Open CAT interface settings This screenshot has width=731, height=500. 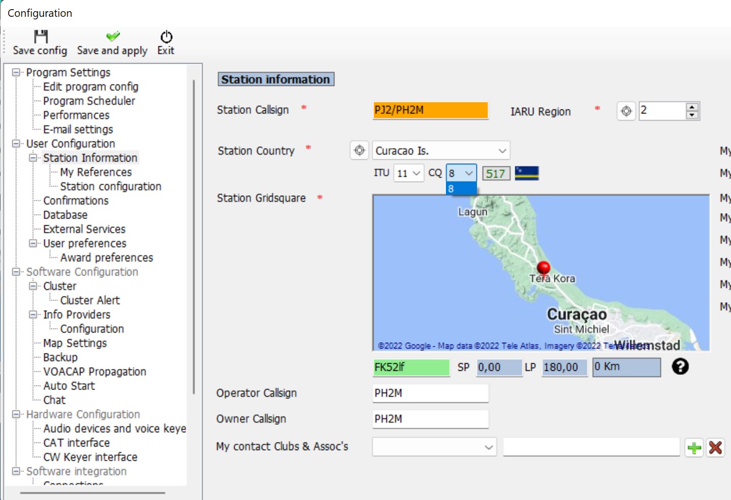[x=76, y=443]
